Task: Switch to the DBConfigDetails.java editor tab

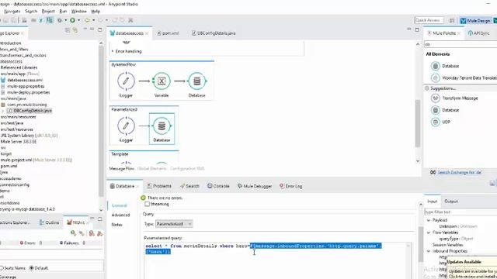Action: click(214, 33)
